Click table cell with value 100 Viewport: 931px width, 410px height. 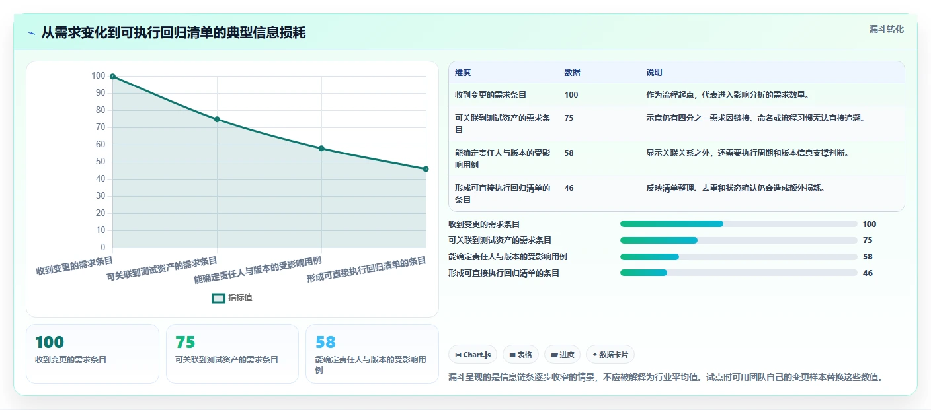571,95
